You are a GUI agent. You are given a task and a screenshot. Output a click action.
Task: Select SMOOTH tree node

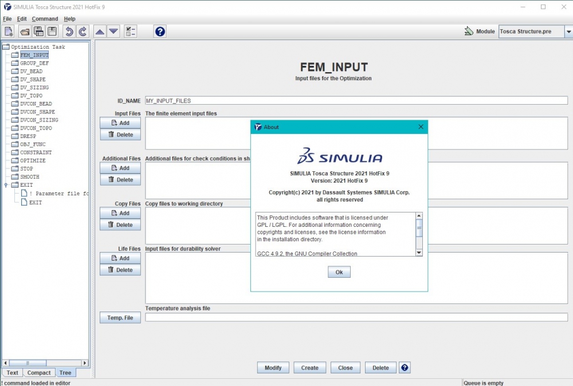(30, 177)
